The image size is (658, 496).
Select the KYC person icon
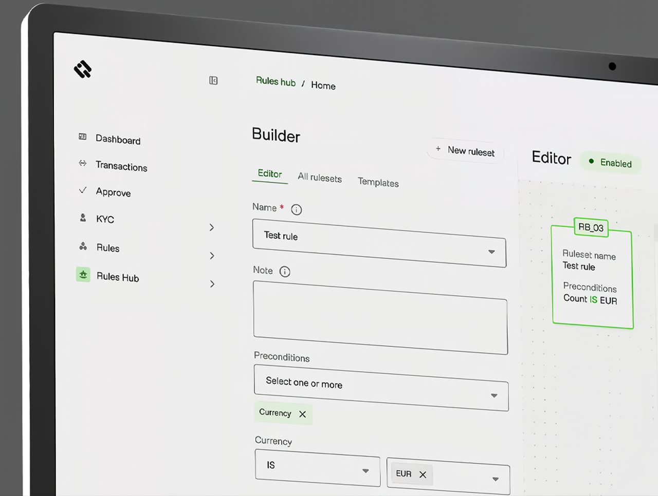pos(83,218)
